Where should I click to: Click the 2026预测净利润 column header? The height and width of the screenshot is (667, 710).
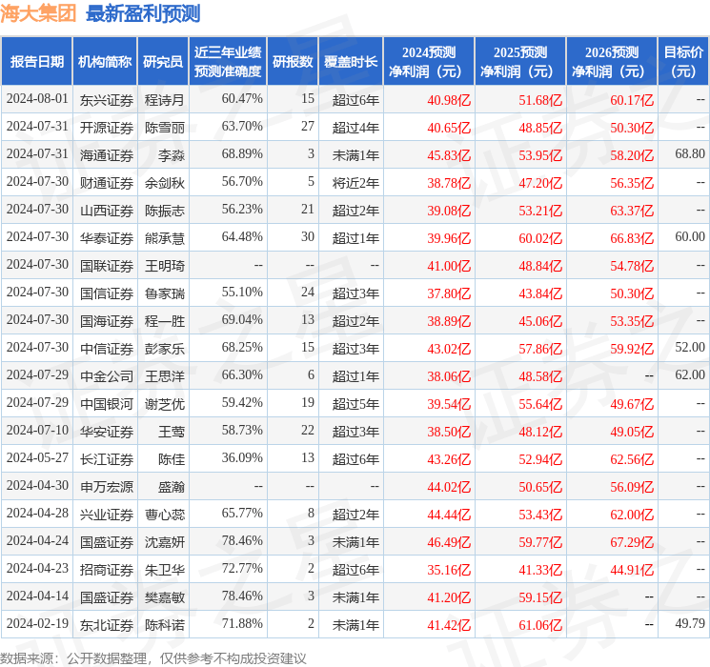point(612,62)
